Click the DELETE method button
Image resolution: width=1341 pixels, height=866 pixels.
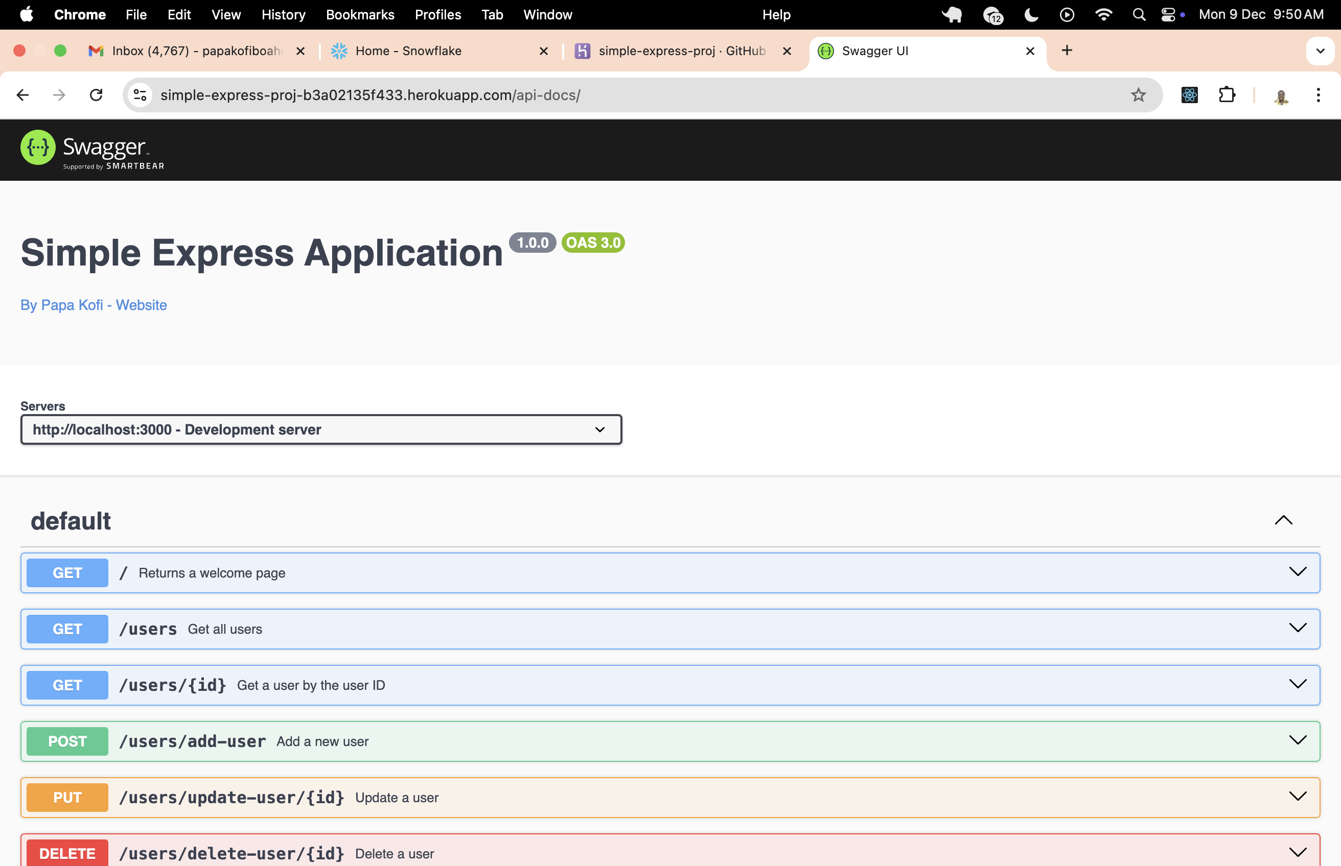point(67,853)
